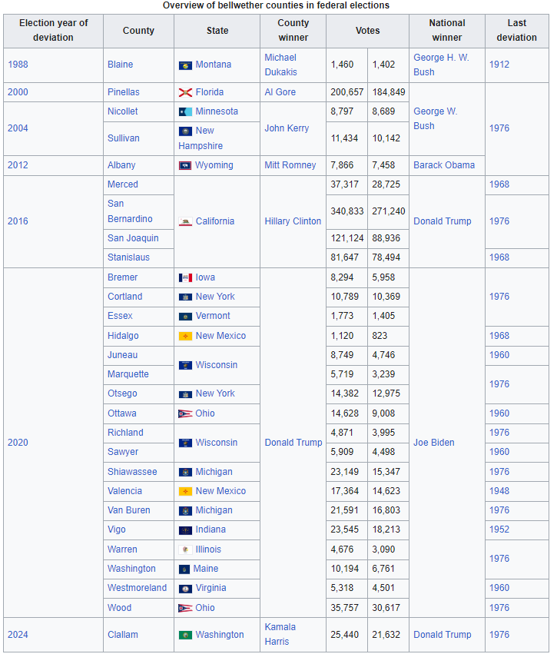
Task: Open the 1988 election year link
Action: tap(18, 65)
